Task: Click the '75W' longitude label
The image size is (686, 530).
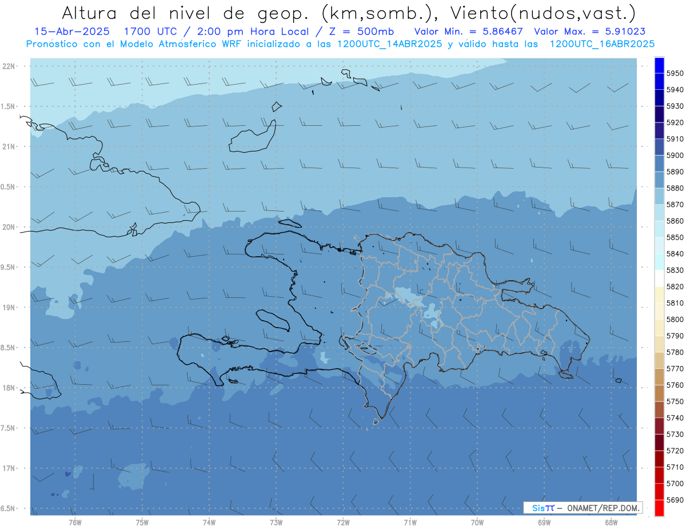Action: pyautogui.click(x=142, y=522)
